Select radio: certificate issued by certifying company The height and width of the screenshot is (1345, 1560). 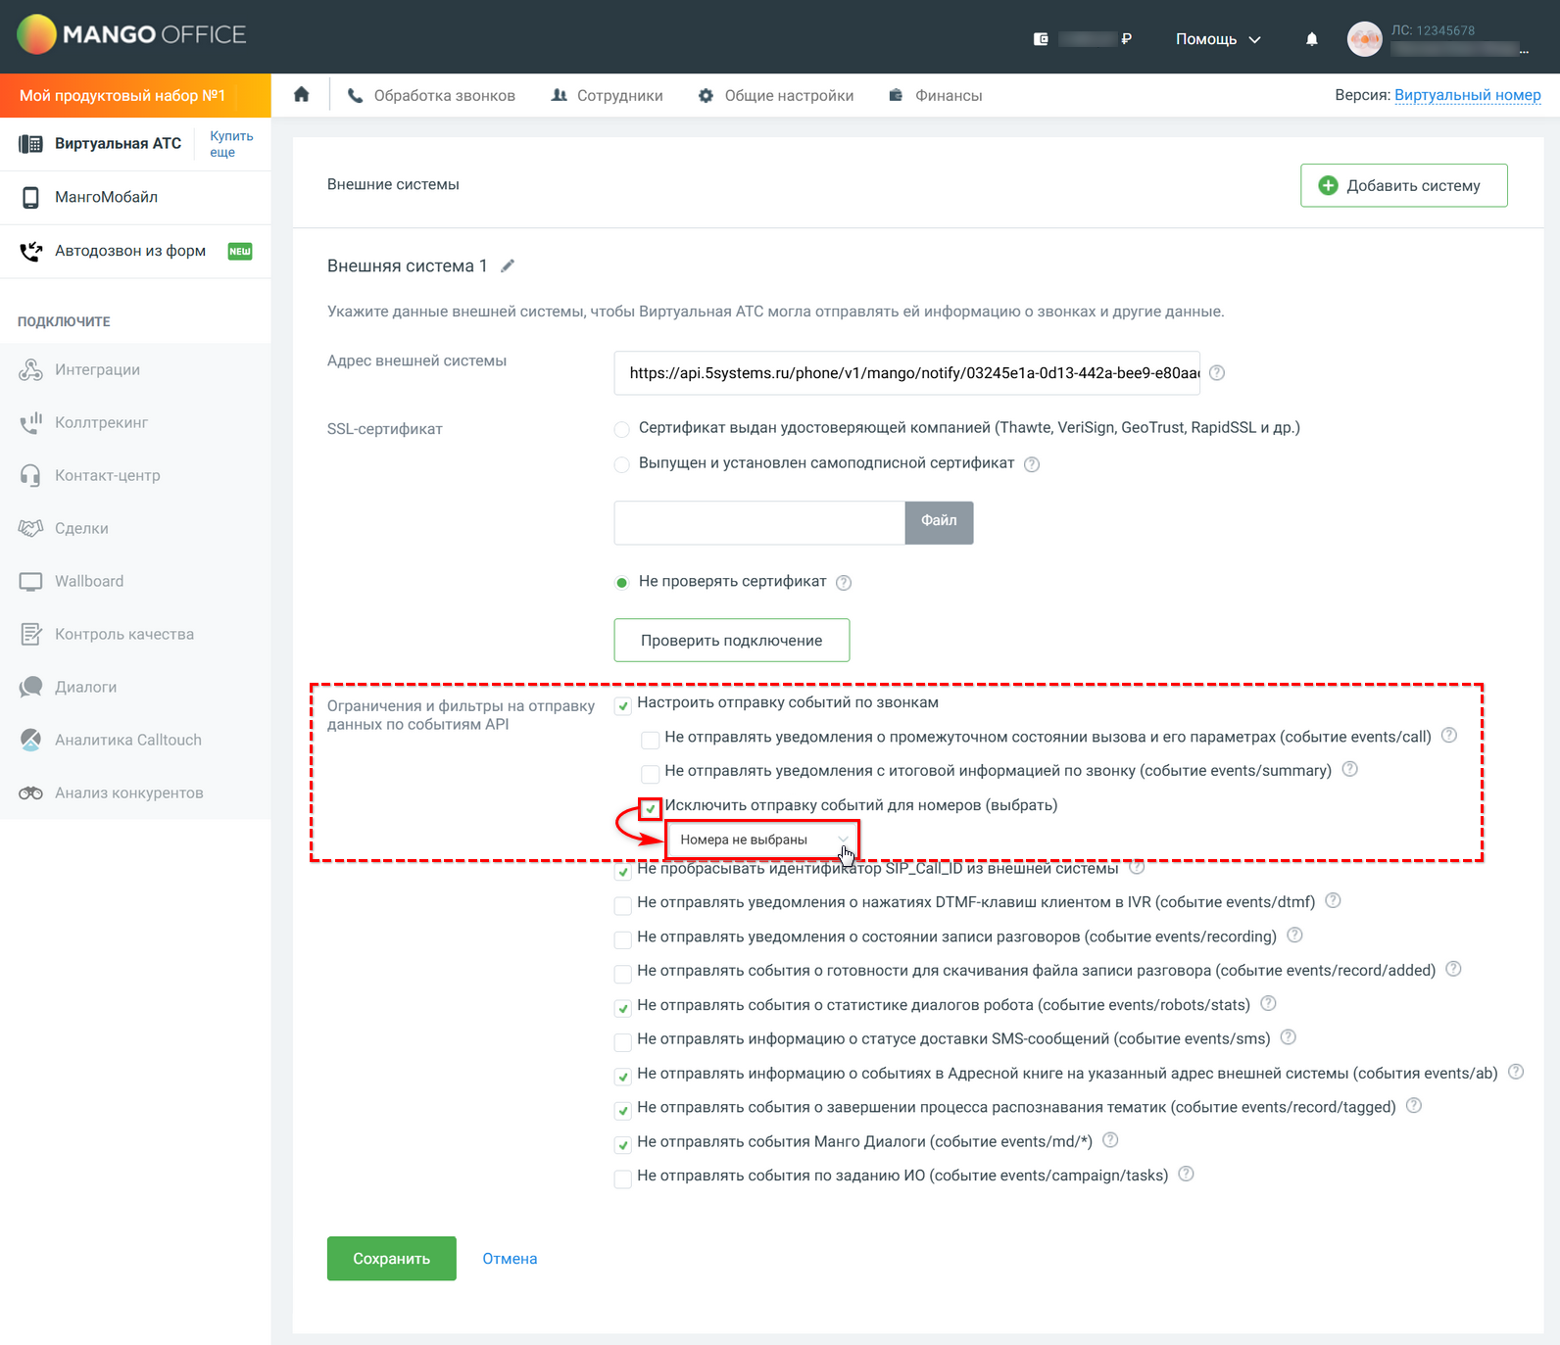pos(621,429)
